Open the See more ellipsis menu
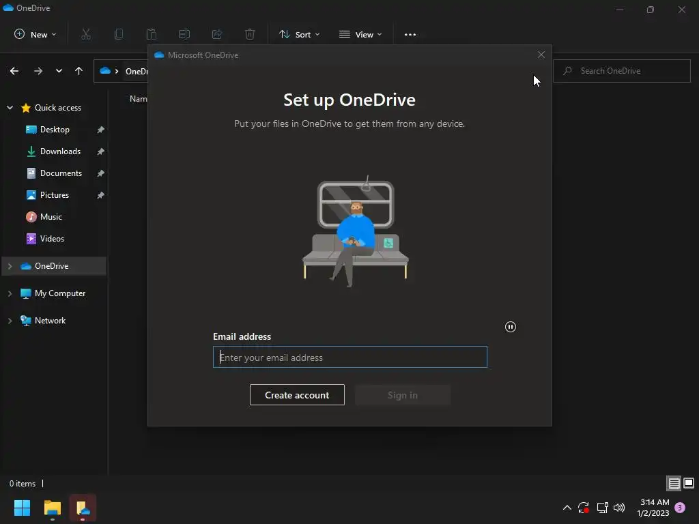Image resolution: width=699 pixels, height=524 pixels. [410, 34]
